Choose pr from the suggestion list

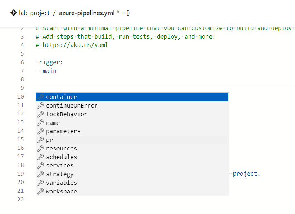pyautogui.click(x=49, y=140)
